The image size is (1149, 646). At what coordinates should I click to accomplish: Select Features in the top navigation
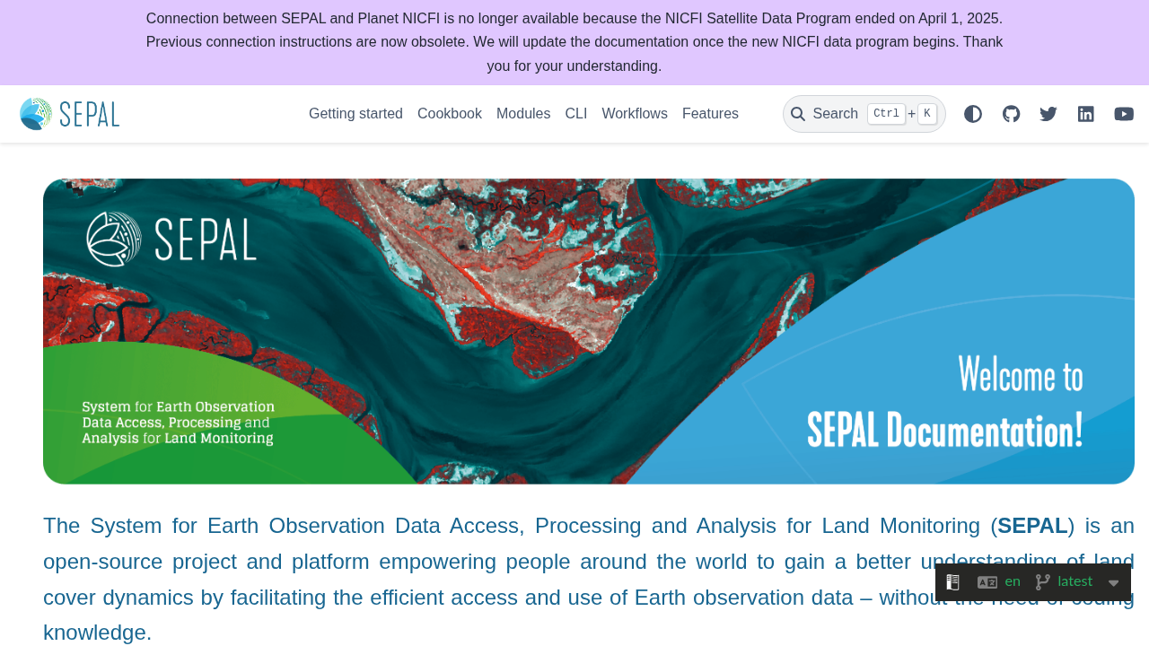710,114
